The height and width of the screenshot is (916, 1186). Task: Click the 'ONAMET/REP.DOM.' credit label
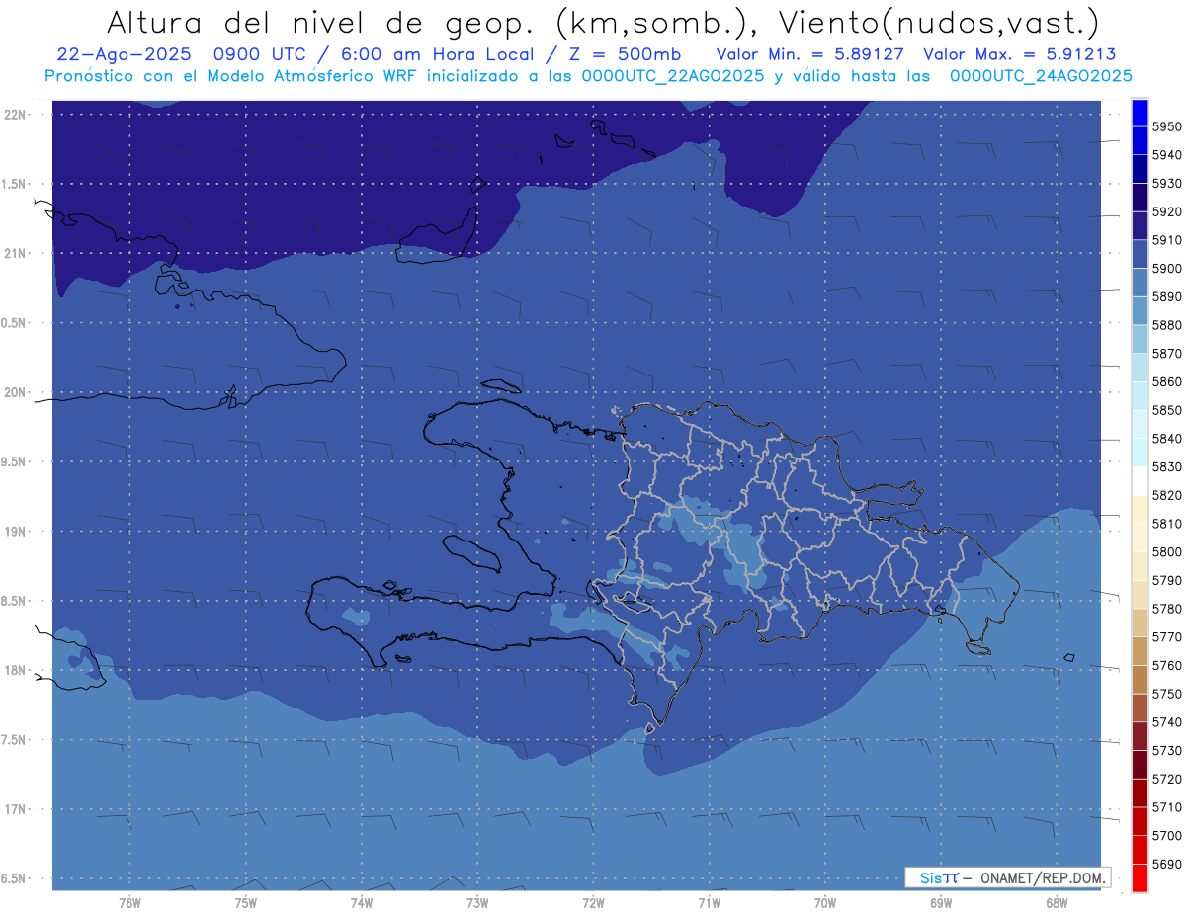tap(1043, 877)
